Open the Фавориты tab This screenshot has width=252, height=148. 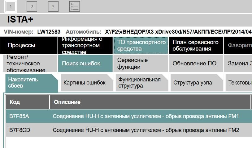tap(238, 45)
